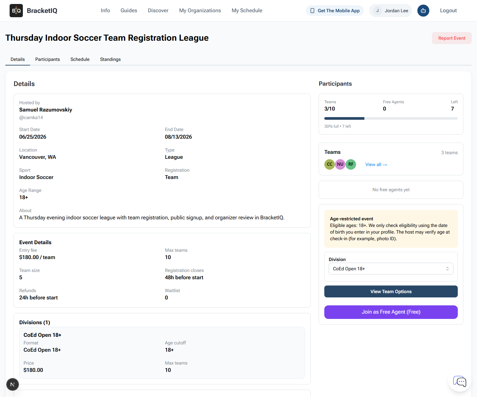The height and width of the screenshot is (397, 477).
Task: Click the 3/10 teams count
Action: [330, 109]
